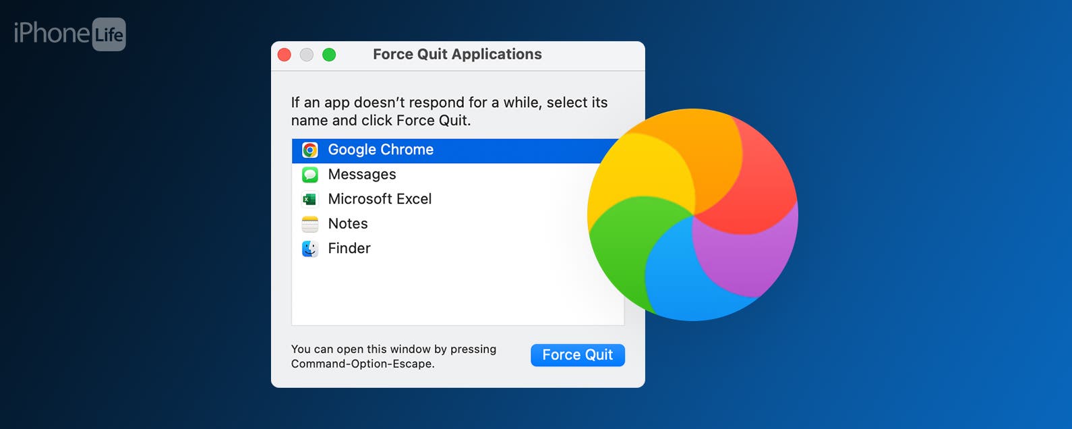Click the Finder icon in the list
The width and height of the screenshot is (1072, 429).
pyautogui.click(x=309, y=248)
